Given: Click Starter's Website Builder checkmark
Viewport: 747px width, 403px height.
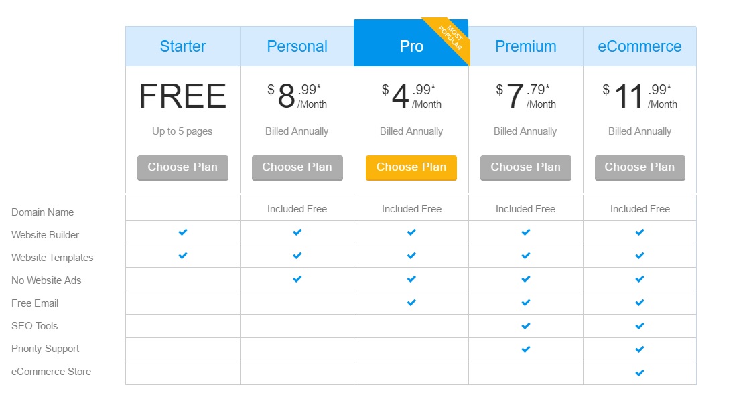Looking at the screenshot, I should click(183, 232).
